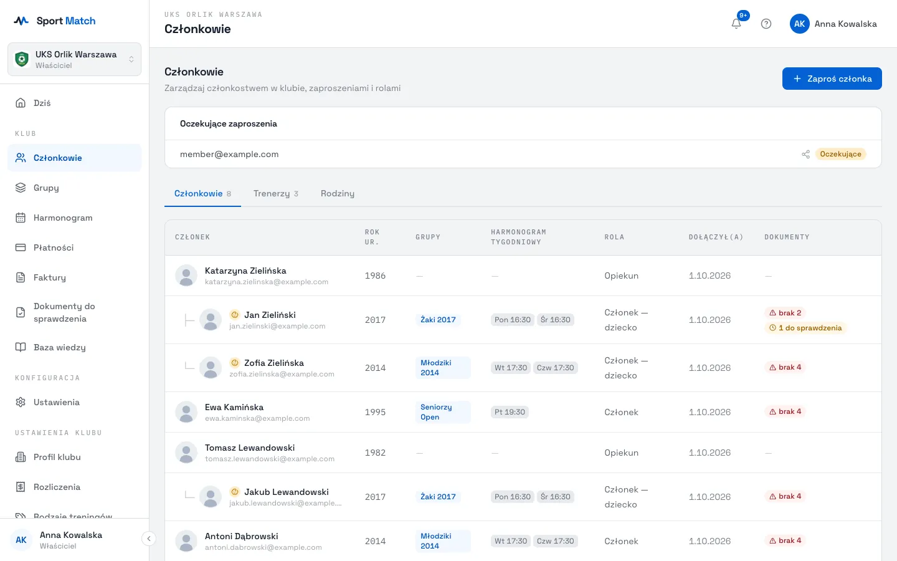The image size is (897, 561).
Task: Click the share icon for member@example.com invitation
Action: (x=805, y=154)
